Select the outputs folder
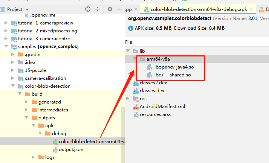The width and height of the screenshot is (269, 163). [x=47, y=118]
